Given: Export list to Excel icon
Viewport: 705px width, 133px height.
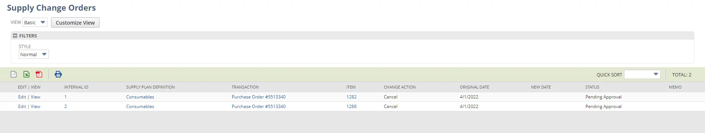Looking at the screenshot, I should (x=26, y=74).
